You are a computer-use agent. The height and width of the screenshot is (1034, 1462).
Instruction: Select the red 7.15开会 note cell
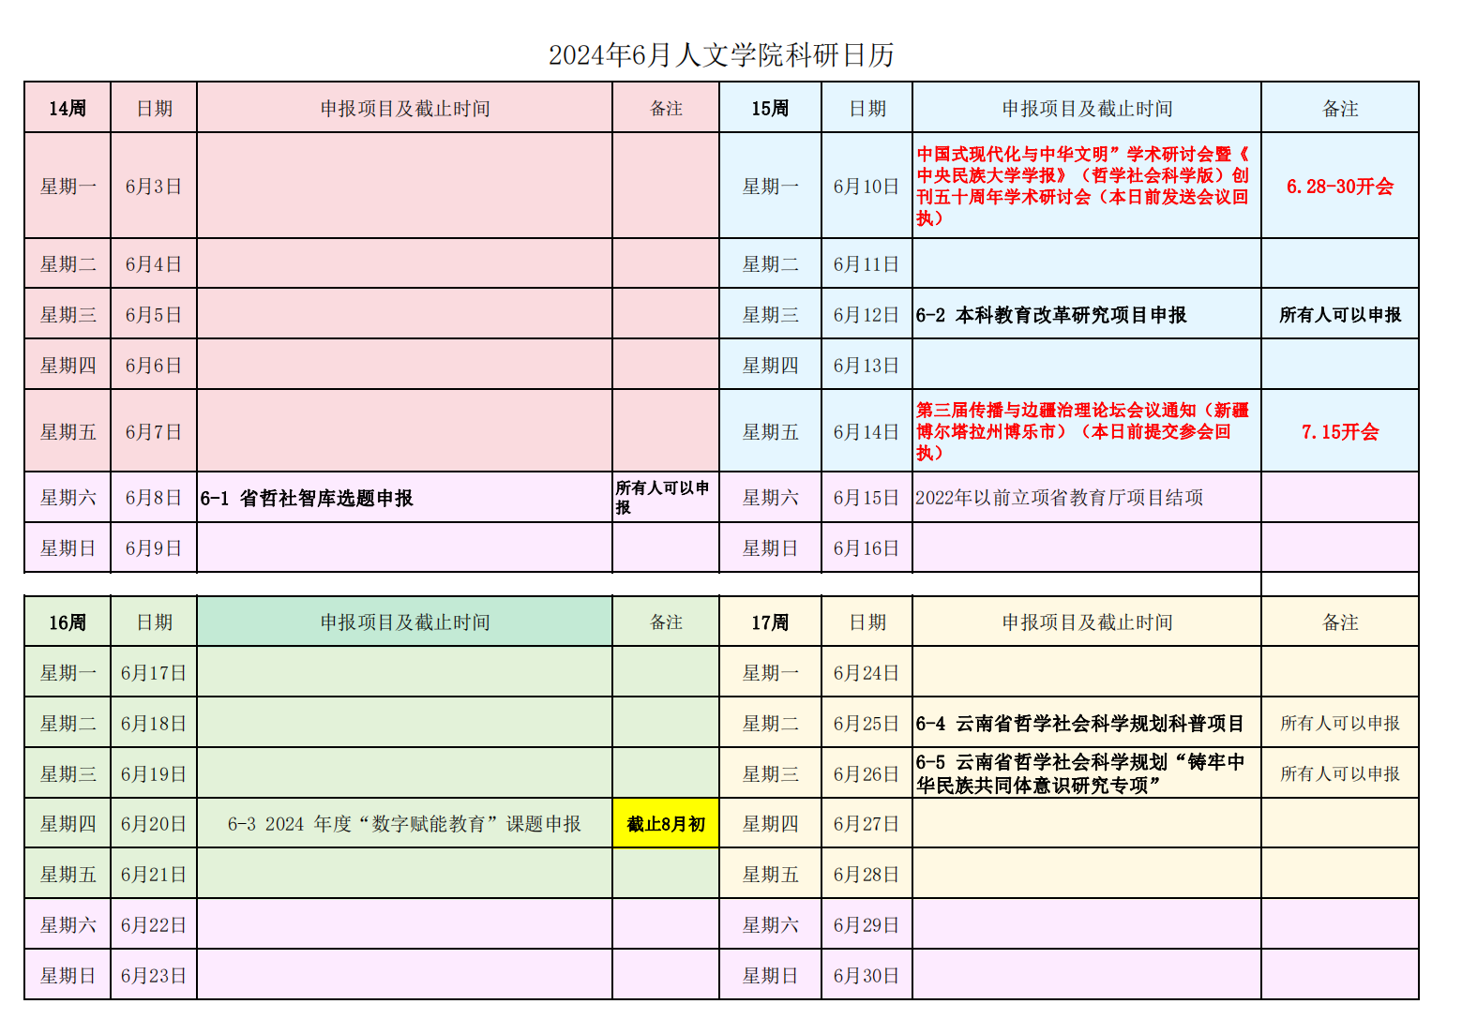(1339, 432)
